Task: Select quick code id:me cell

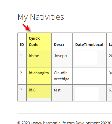Action: tap(39, 59)
